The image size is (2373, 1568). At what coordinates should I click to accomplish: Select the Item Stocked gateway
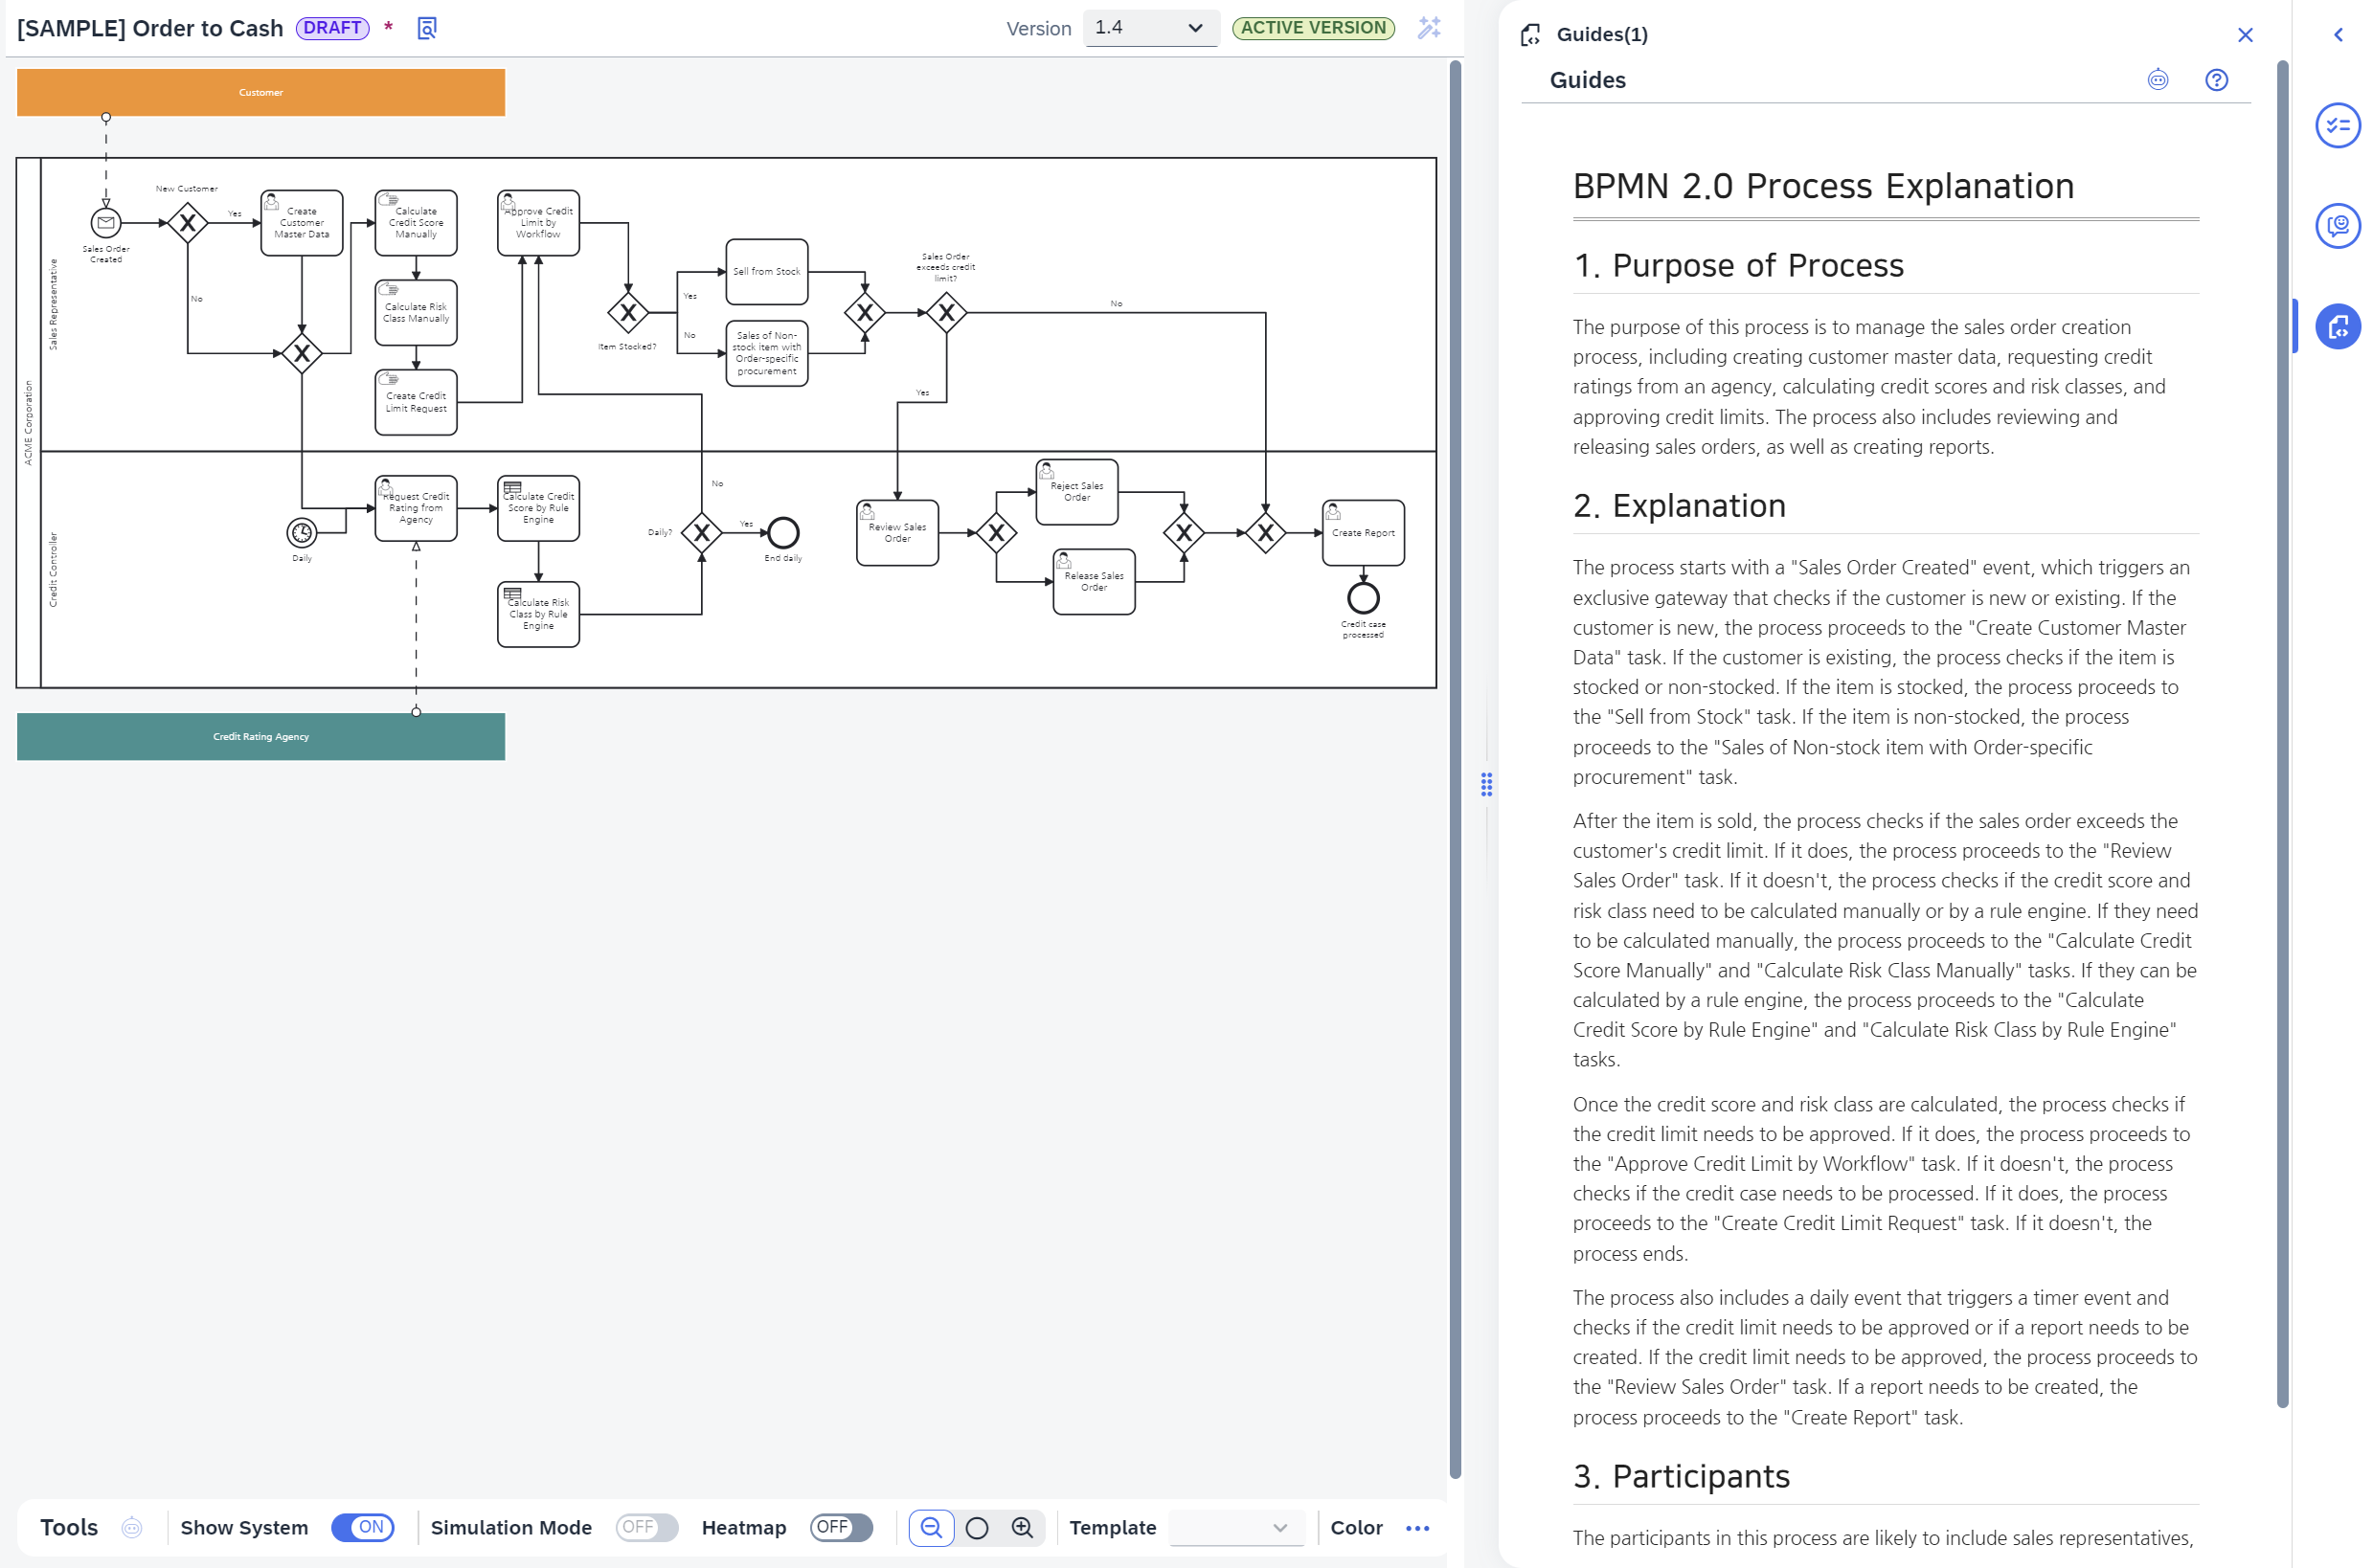628,312
